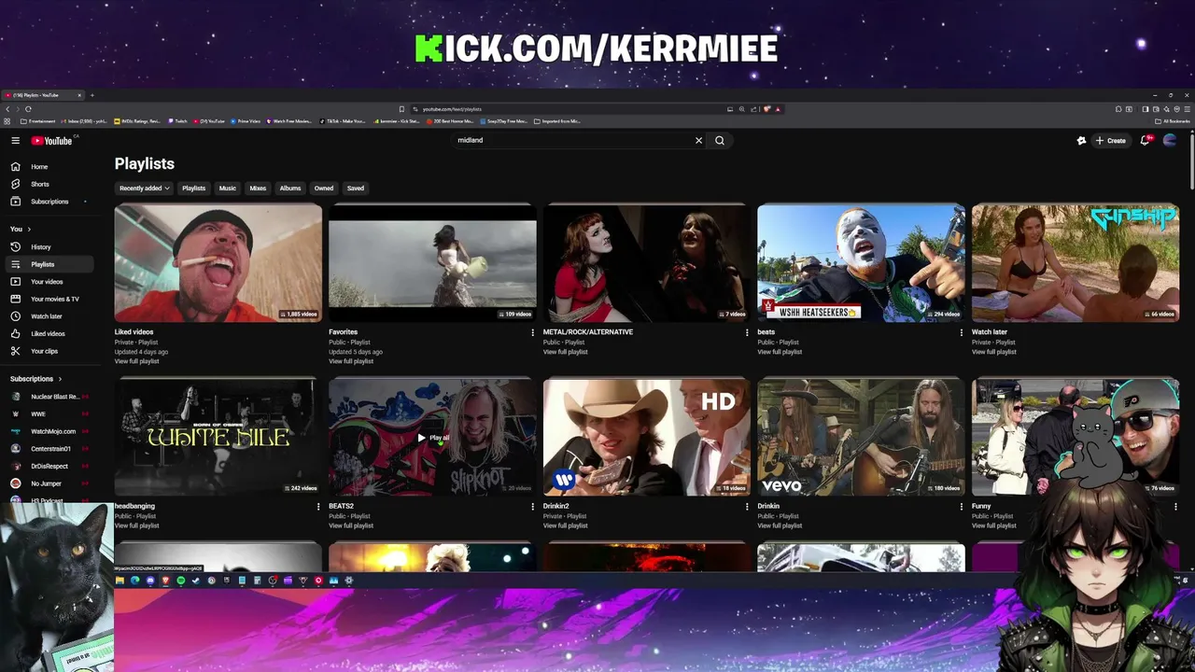Open the browser's main menu icon

(x=1186, y=109)
